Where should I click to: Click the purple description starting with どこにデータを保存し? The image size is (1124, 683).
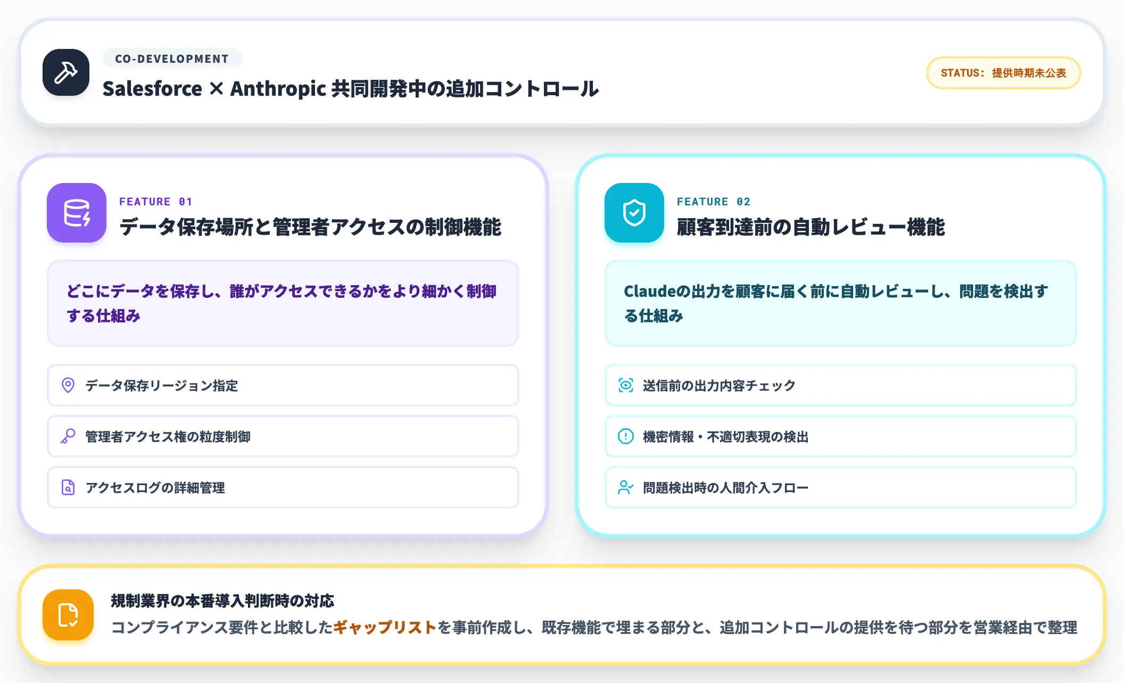(x=282, y=303)
